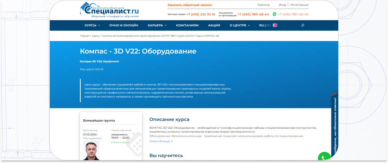Open the Корзина link

(264, 5)
